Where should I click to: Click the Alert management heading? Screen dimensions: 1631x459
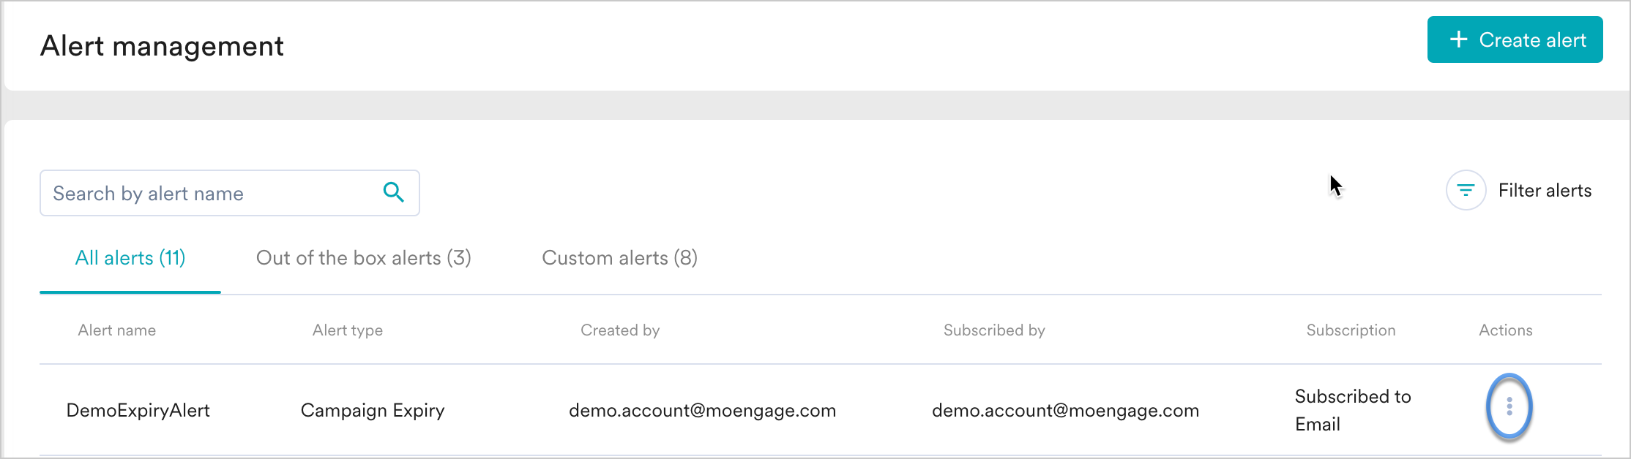coord(163,46)
